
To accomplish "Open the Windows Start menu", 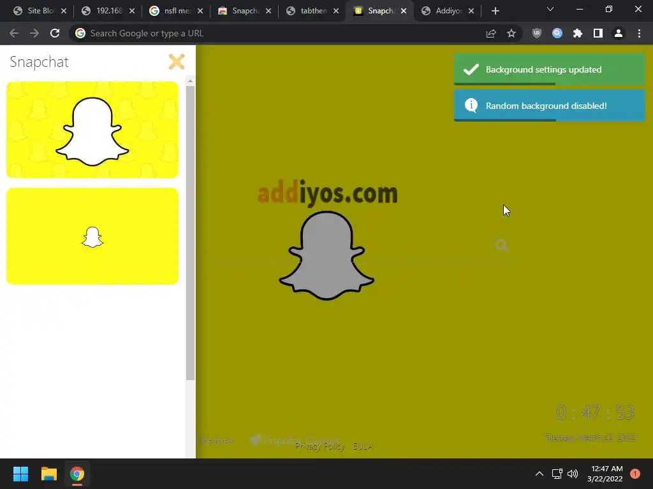I will [20, 474].
